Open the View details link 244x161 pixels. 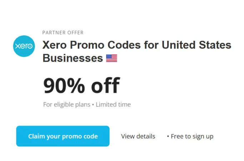point(138,136)
